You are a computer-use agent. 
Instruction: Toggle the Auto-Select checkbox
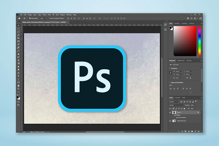pos(30,18)
